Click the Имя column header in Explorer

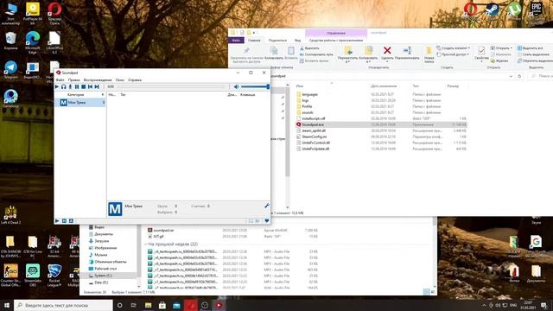tap(300, 86)
